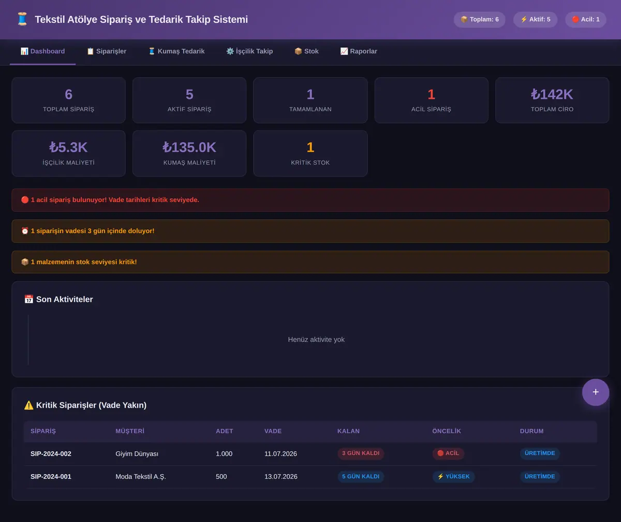Open the Toplam Ciro stat card
Screen dimensions: 621x522
pyautogui.click(x=552, y=100)
